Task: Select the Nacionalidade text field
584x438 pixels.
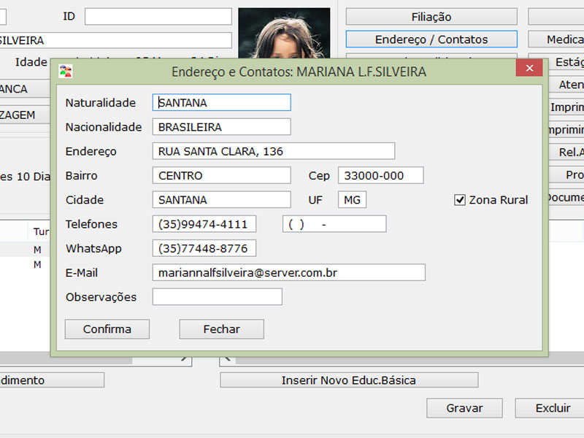Action: coord(221,127)
